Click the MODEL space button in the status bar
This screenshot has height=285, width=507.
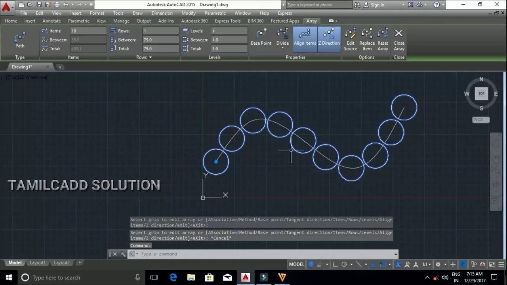(297, 264)
